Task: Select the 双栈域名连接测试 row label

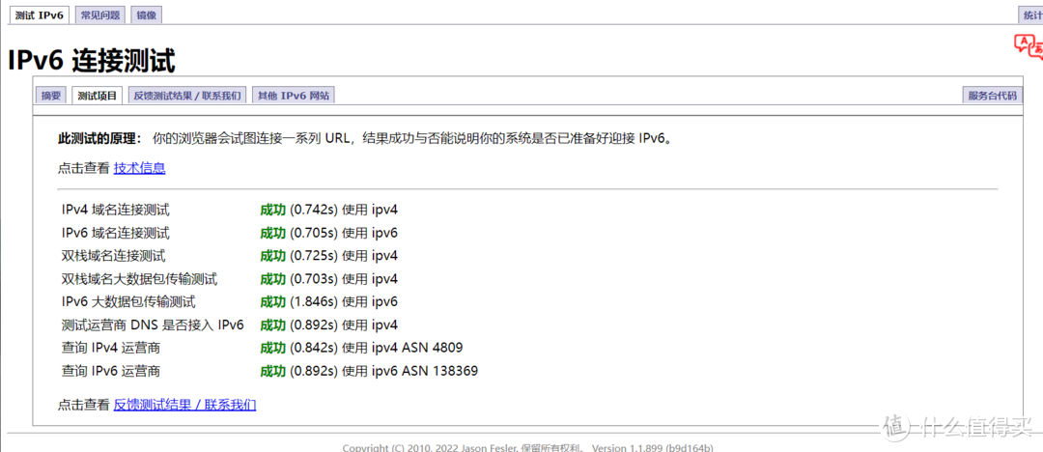Action: 114,256
